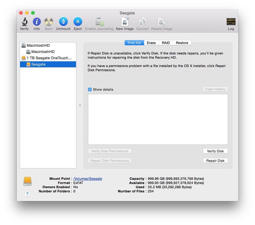Screen dimensions: 255x225
Task: Uncheck the Show details checkbox
Action: [x=90, y=89]
